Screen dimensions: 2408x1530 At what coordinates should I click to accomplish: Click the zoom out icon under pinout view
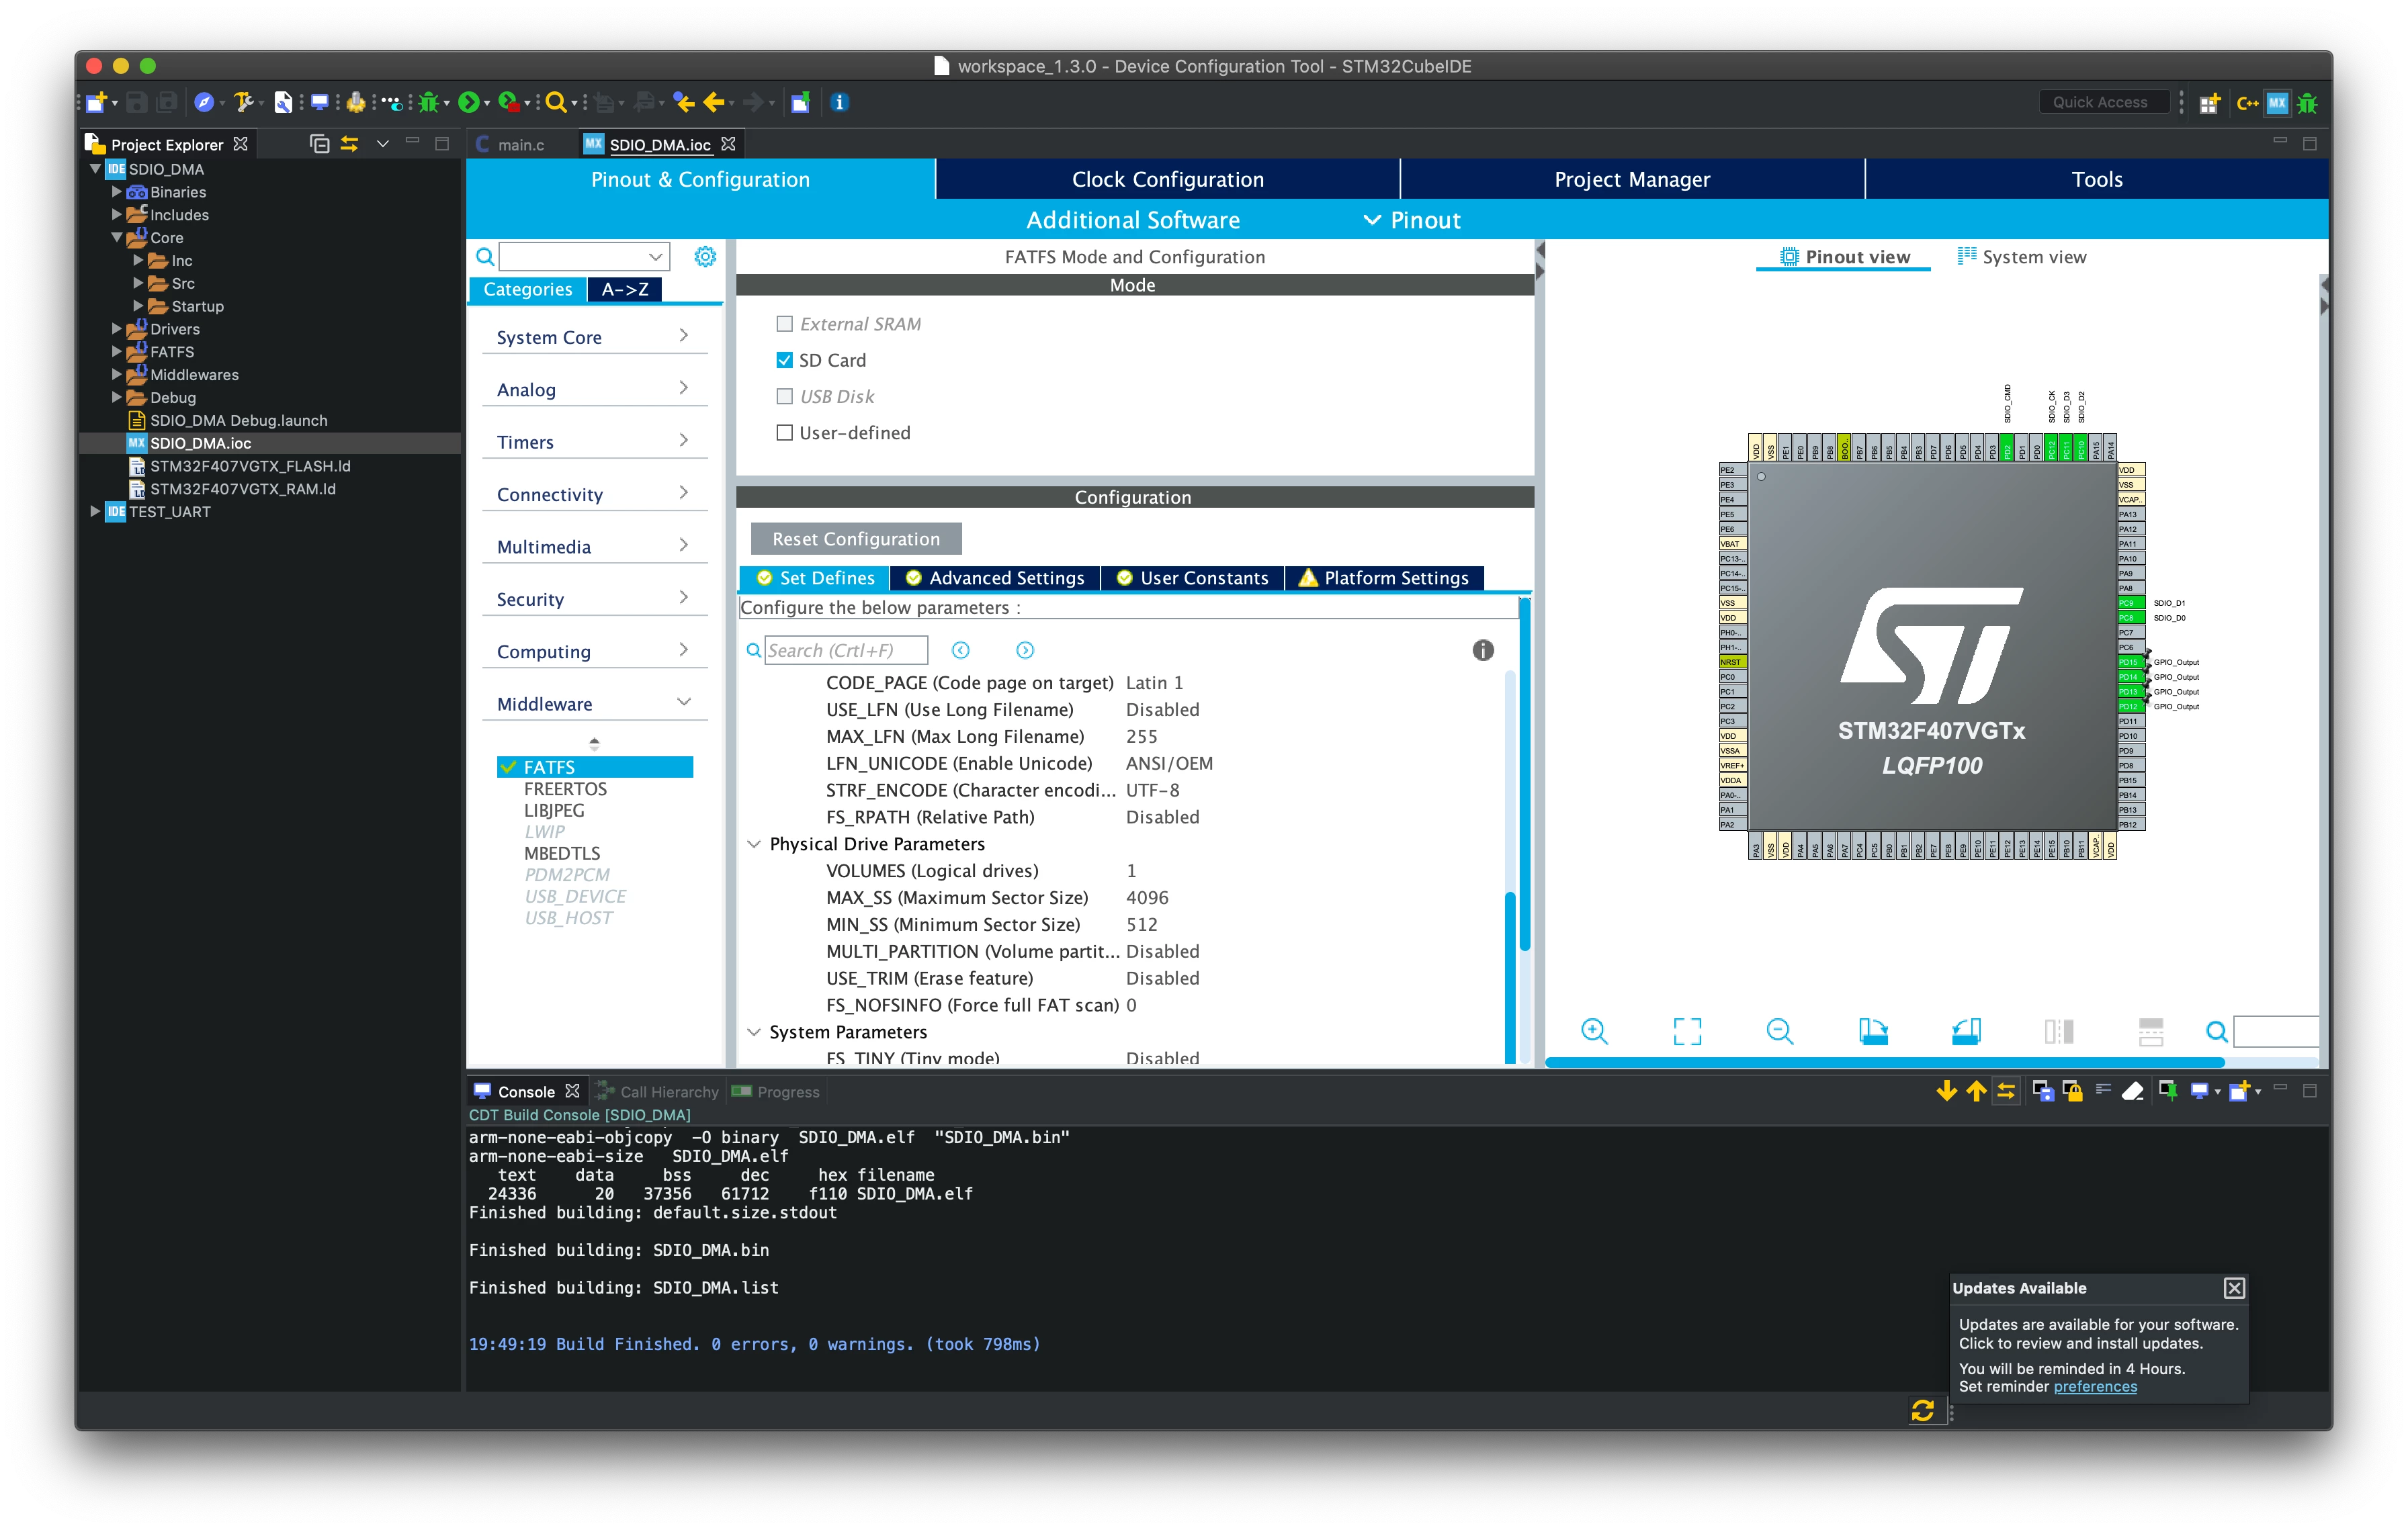pyautogui.click(x=1780, y=1032)
